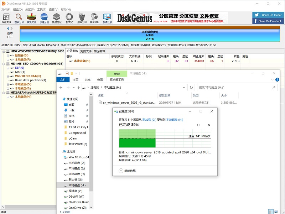Screen dimensions: 285x214
Task: Click the 删除分区 delete partition icon
Action: (82, 18)
